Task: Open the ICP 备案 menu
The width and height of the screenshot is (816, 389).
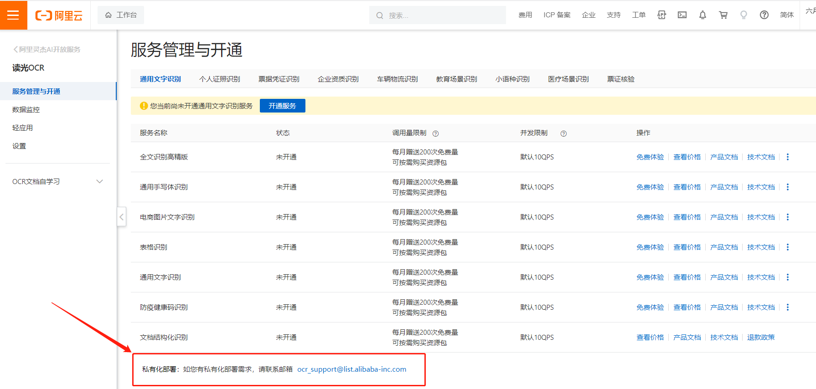Action: click(x=557, y=15)
